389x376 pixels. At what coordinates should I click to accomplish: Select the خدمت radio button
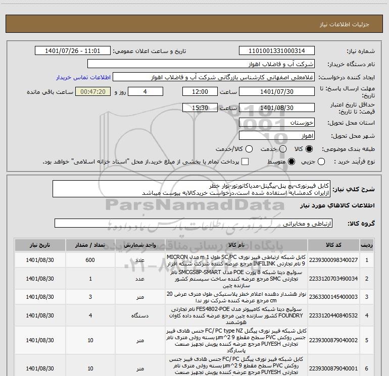click(283, 149)
